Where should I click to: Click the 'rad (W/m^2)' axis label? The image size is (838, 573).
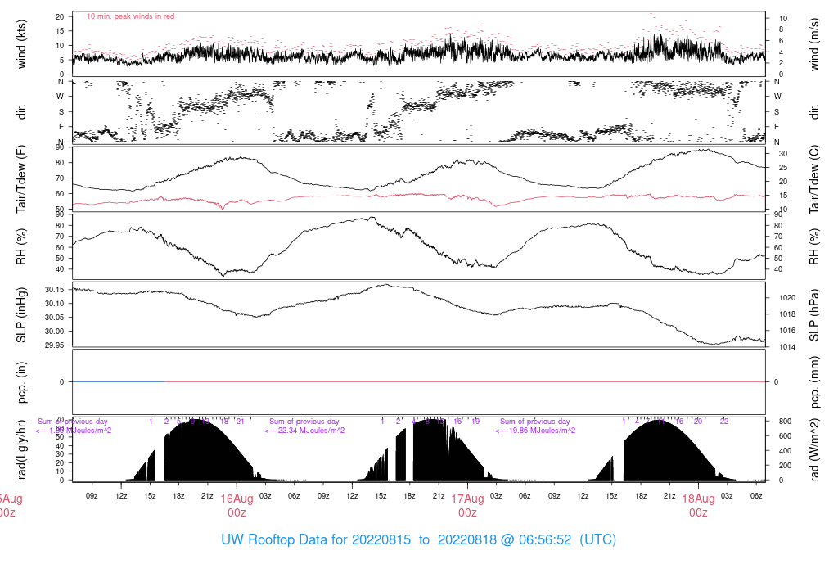coord(814,449)
